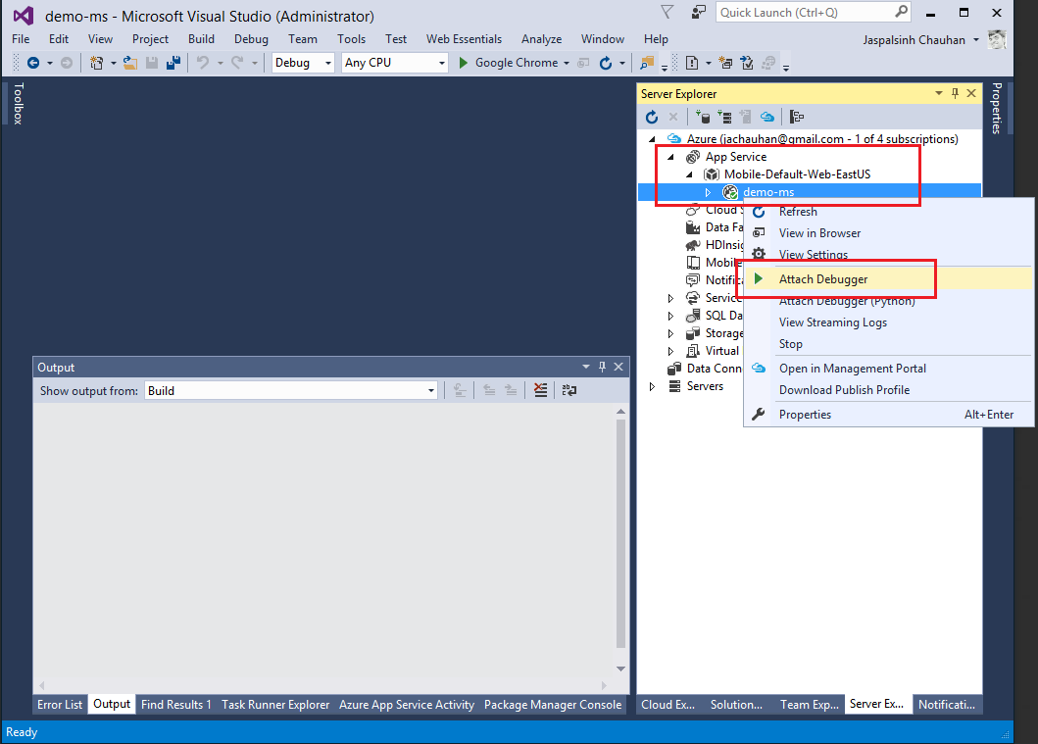1038x744 pixels.
Task: Refresh the Server Explorer tree
Action: coord(652,118)
